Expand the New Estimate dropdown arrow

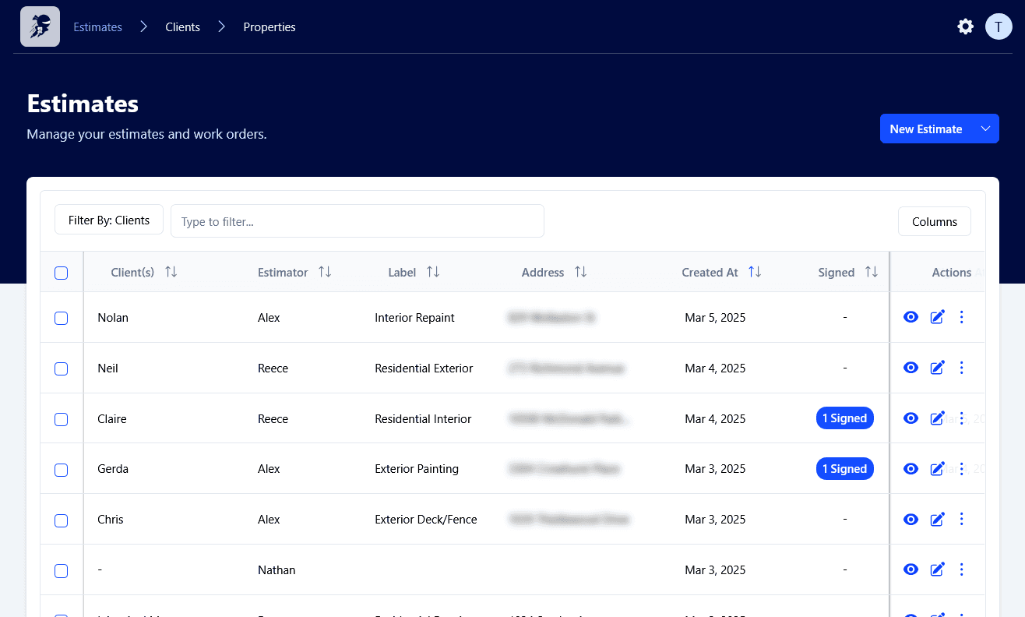985,129
